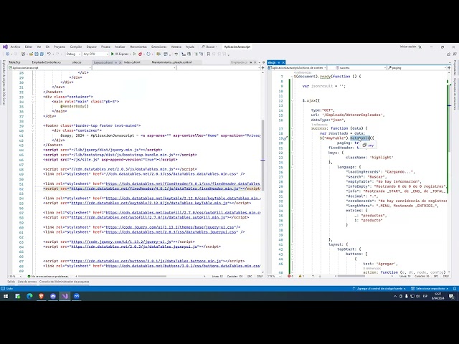Click the Visual Studio logo icon
The image size is (459, 344).
(x=5, y=47)
